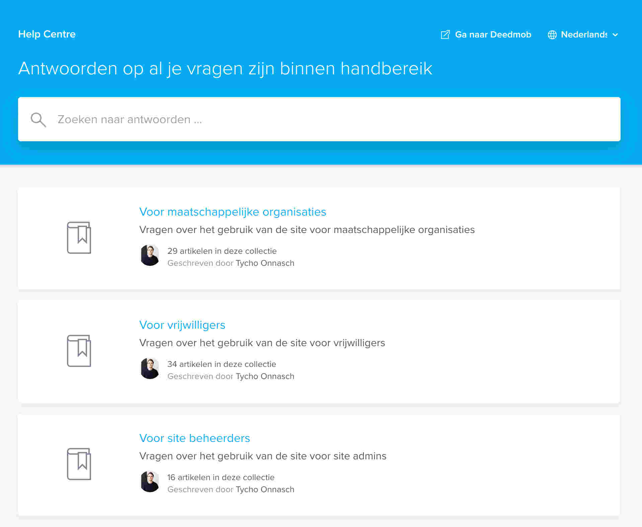Screen dimensions: 642x527
Task: Open the Help Centre home link
Action: click(x=47, y=34)
